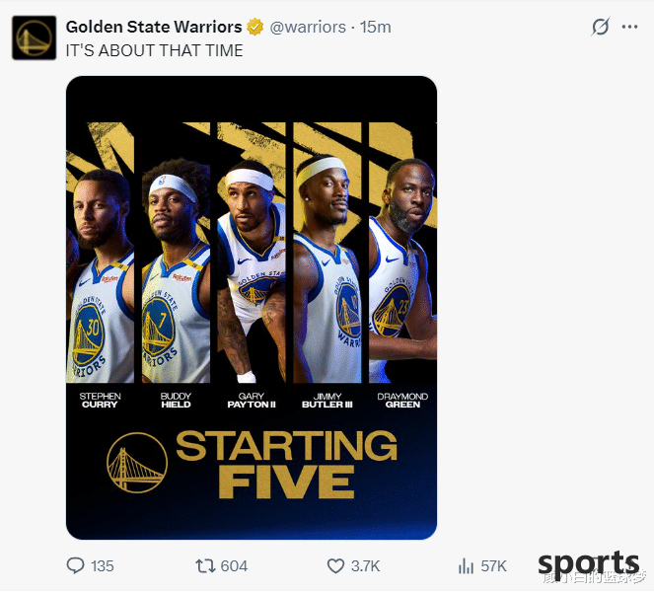The width and height of the screenshot is (654, 594).
Task: Open the Starting Five image
Action: [252, 308]
